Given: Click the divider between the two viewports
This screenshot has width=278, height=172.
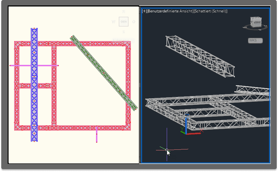Looking at the screenshot, I should point(140,85).
